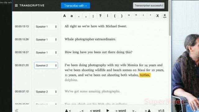
Task: Click line 'How long have you been out there doing this?'
Action: tap(99, 52)
